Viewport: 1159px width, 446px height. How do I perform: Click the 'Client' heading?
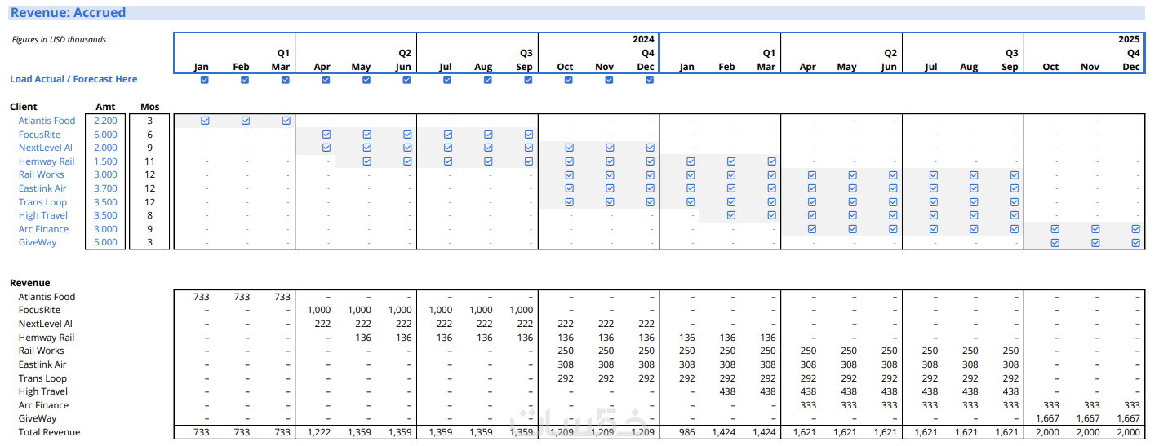24,107
